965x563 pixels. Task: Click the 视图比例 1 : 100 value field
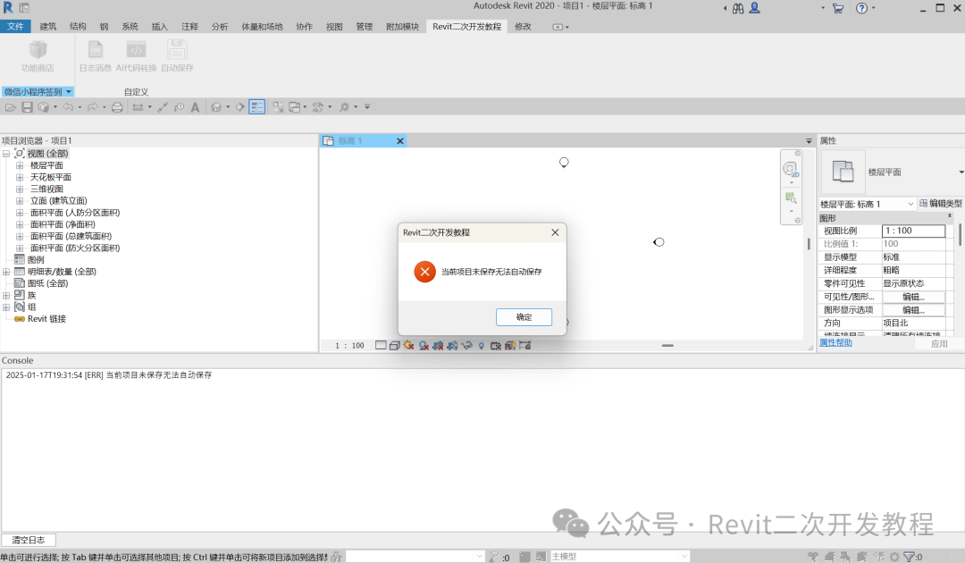(x=913, y=231)
